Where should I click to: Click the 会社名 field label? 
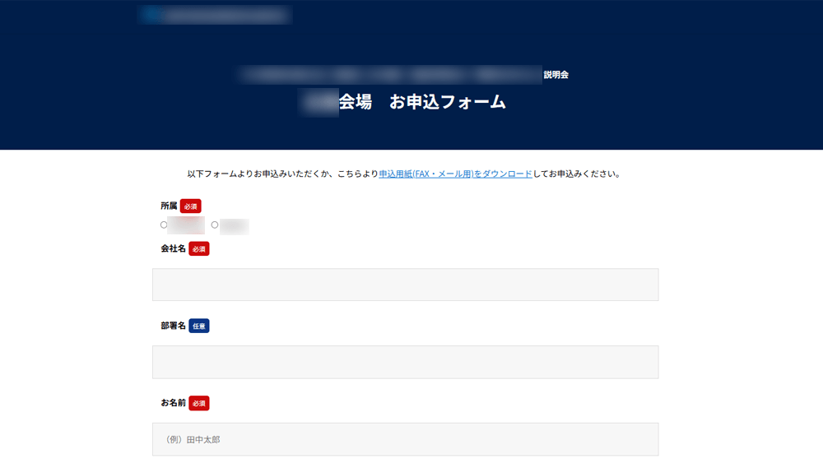pyautogui.click(x=173, y=248)
